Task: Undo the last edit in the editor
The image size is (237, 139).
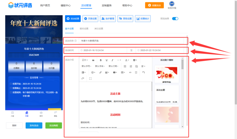Action: [143, 73]
